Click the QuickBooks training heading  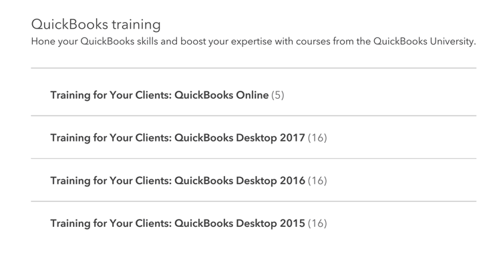coord(96,25)
